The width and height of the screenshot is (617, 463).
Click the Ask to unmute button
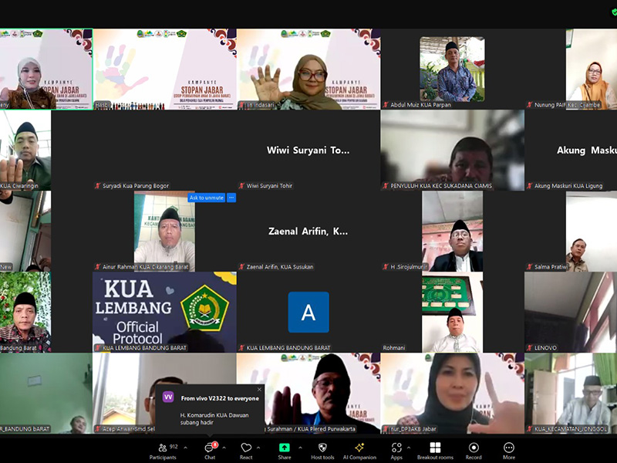tap(206, 198)
